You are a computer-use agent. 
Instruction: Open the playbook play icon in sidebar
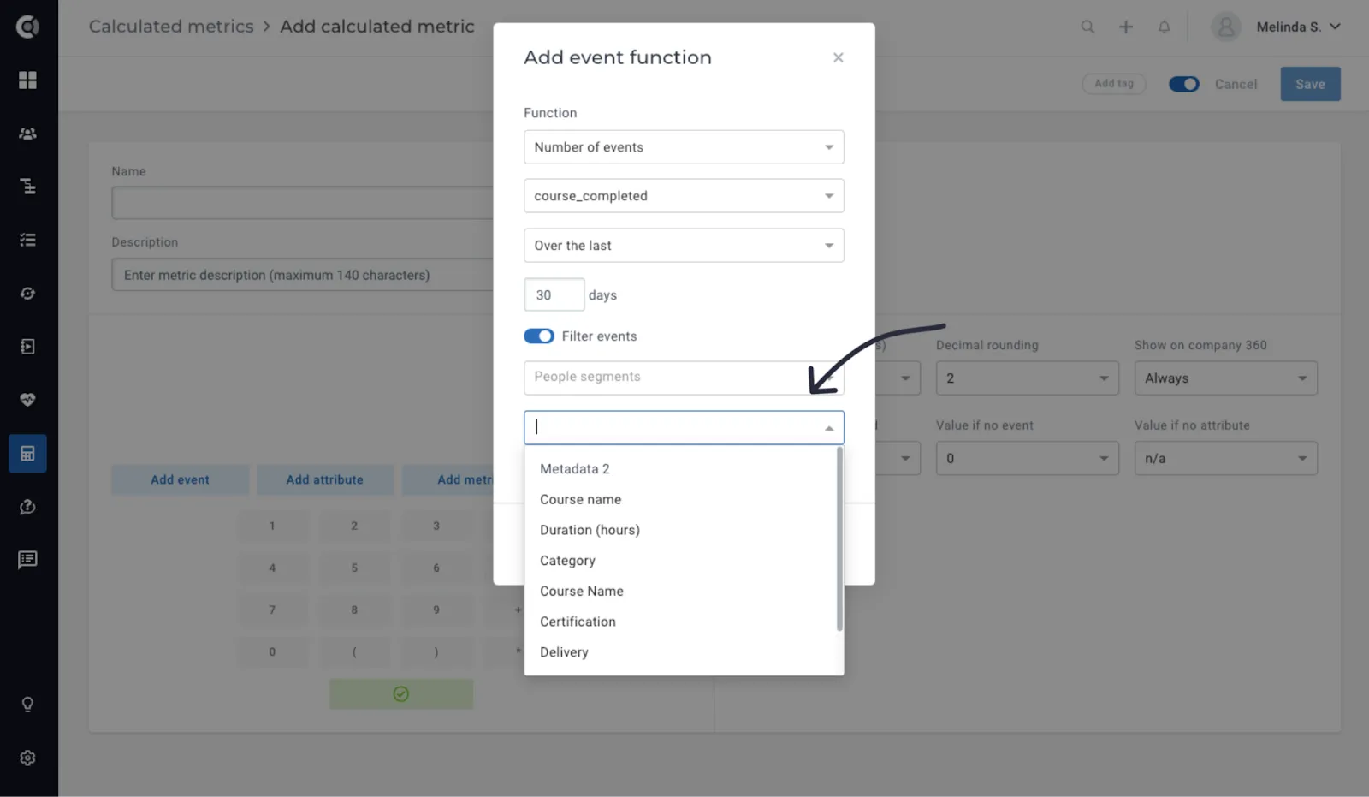point(27,347)
